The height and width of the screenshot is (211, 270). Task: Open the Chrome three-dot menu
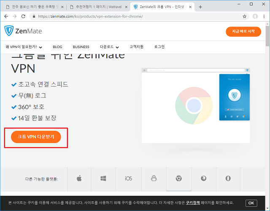(x=264, y=16)
